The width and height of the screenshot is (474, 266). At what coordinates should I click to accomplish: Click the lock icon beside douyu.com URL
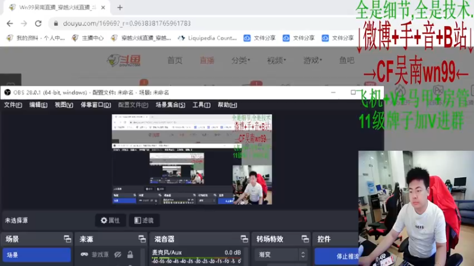pos(56,23)
